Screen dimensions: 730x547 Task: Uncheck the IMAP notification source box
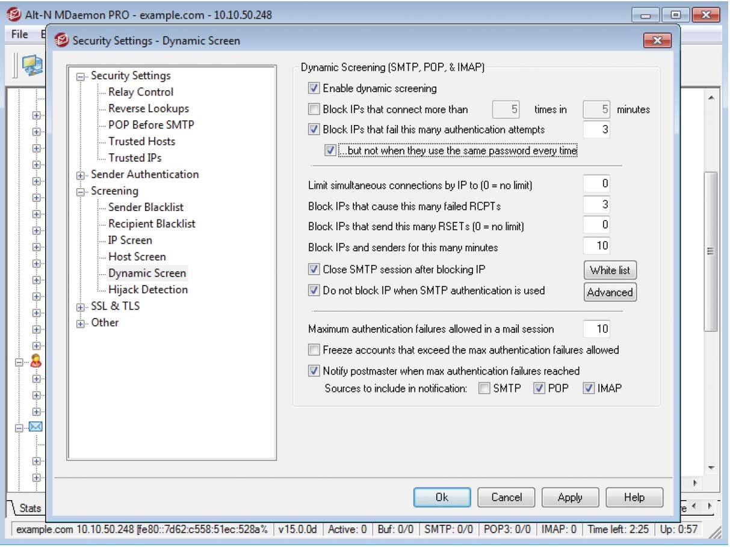click(588, 388)
